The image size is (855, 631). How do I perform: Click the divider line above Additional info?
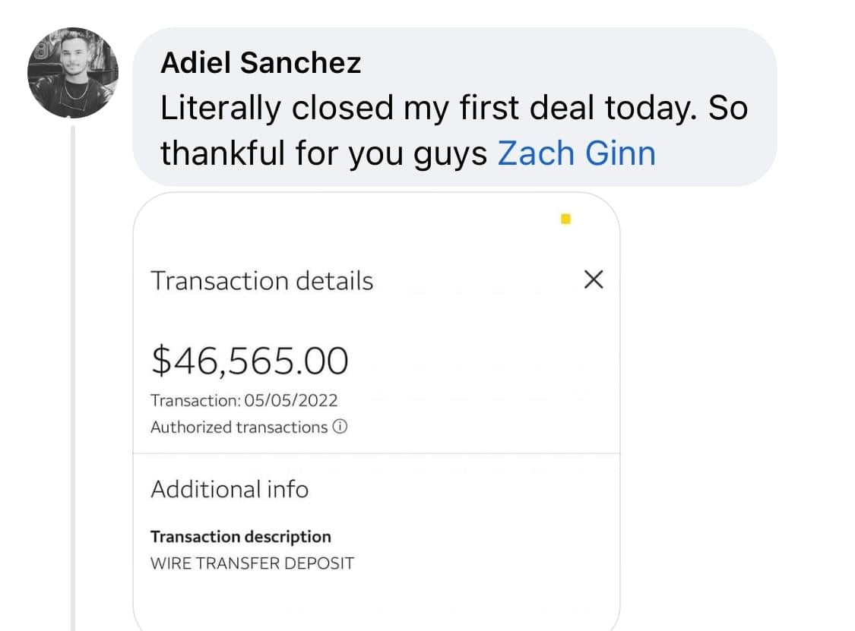(376, 453)
